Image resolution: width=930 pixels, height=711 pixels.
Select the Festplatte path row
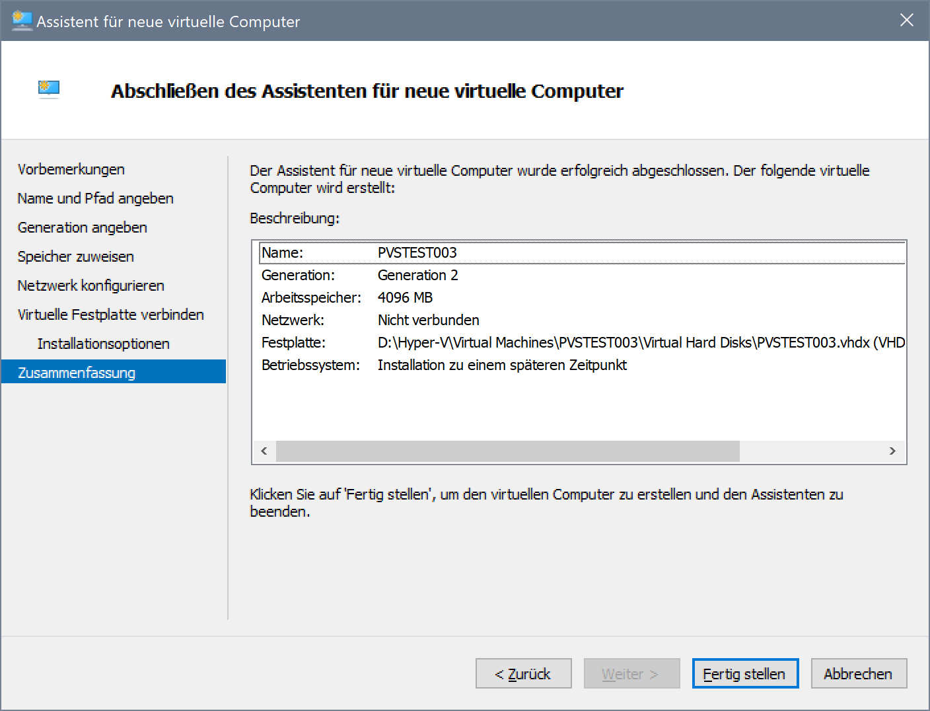pyautogui.click(x=581, y=342)
